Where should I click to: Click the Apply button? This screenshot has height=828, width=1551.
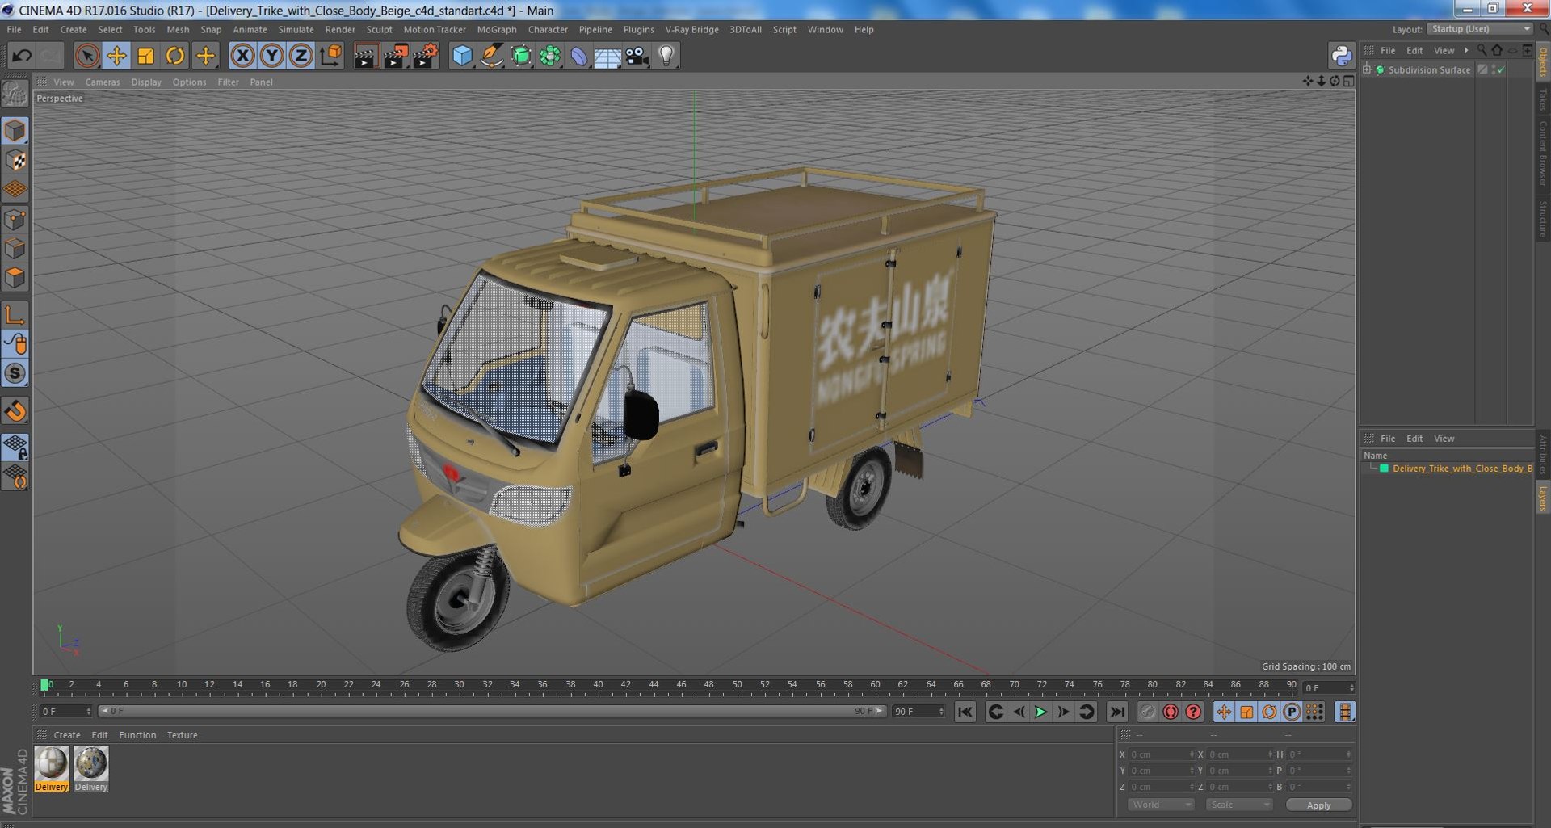point(1318,805)
